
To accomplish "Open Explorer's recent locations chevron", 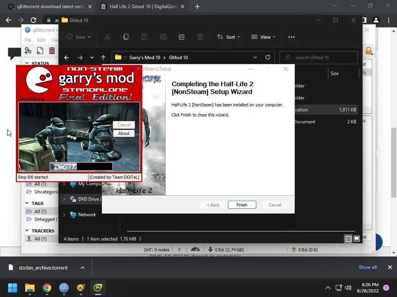I will [92, 58].
